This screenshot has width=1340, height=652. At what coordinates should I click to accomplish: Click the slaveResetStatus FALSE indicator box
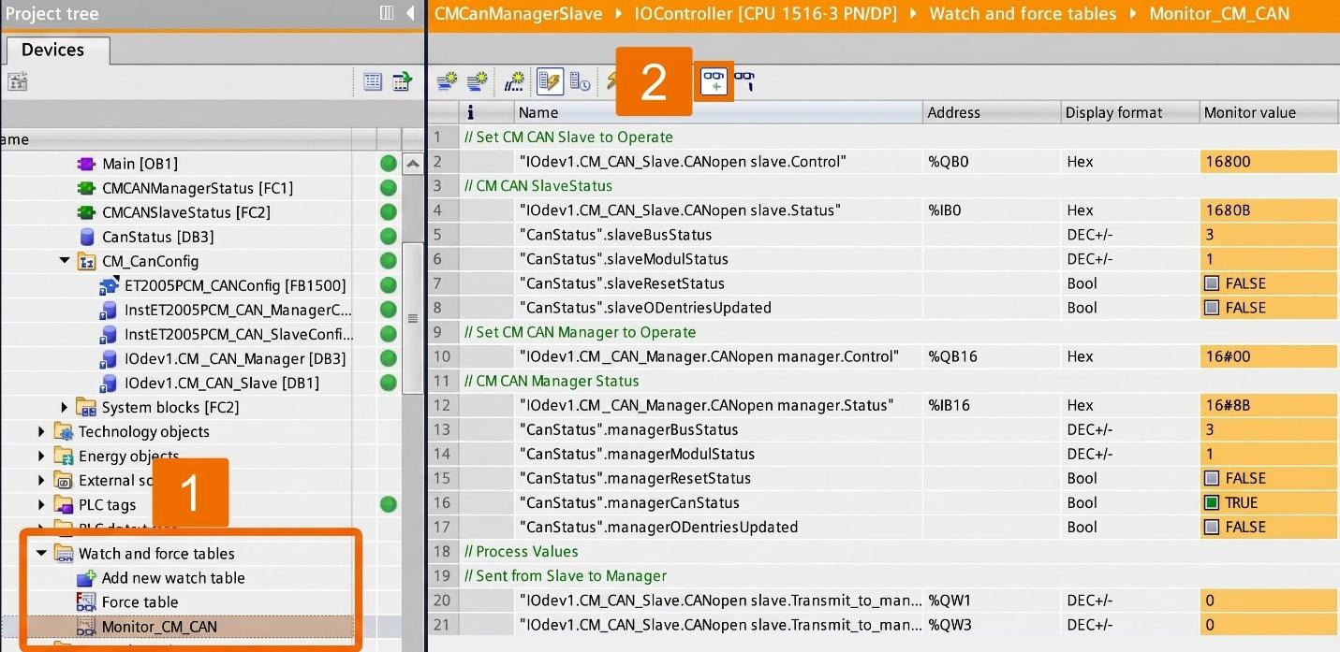click(x=1213, y=283)
